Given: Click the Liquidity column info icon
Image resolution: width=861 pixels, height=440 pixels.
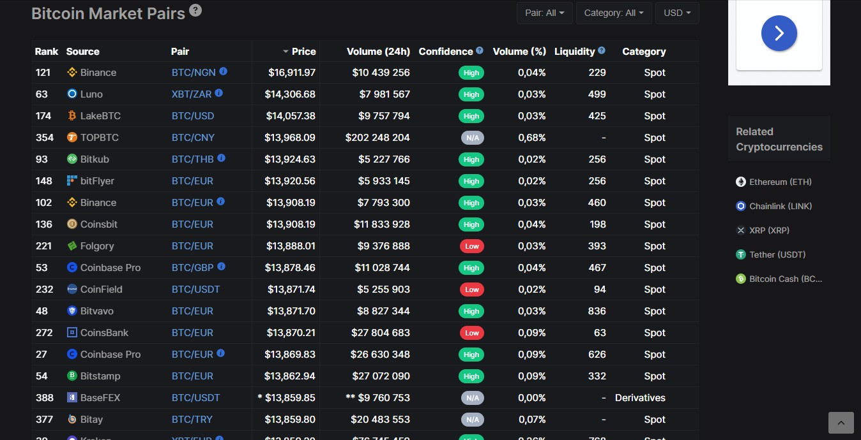Looking at the screenshot, I should click(602, 50).
